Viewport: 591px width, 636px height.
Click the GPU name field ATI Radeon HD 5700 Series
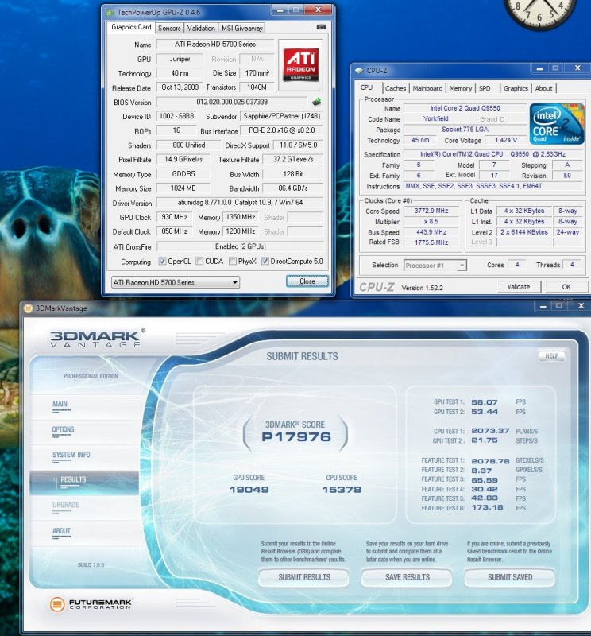click(215, 45)
